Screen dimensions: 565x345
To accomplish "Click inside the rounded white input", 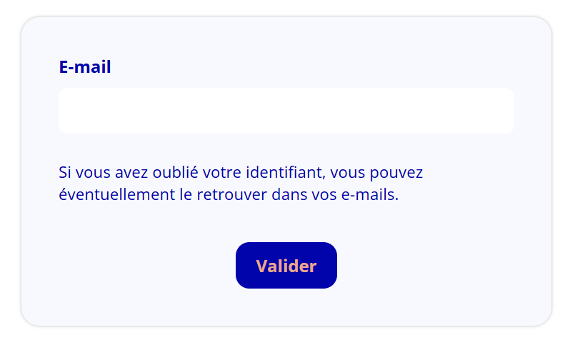I will coord(286,111).
